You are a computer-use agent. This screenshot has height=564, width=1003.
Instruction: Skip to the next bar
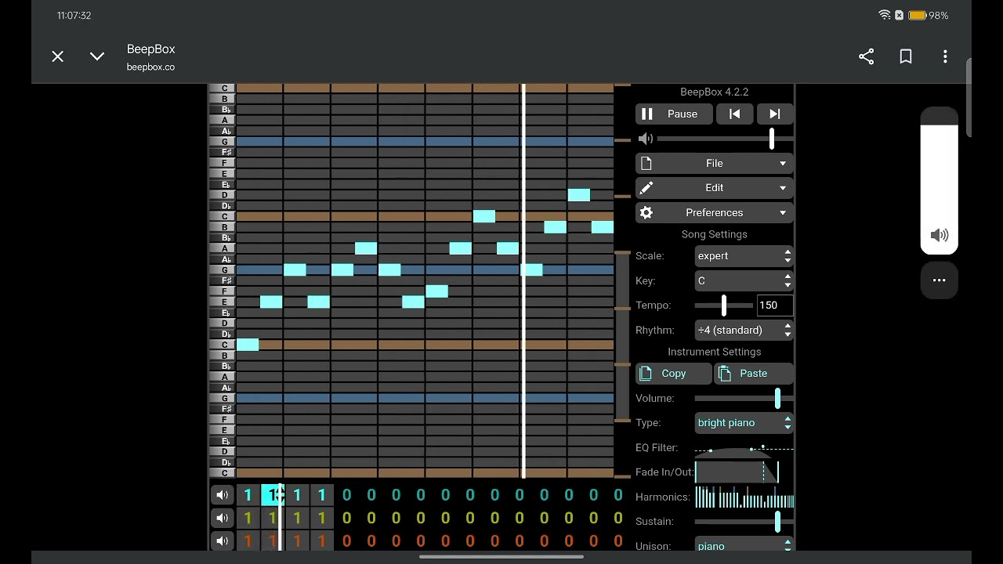(x=775, y=114)
